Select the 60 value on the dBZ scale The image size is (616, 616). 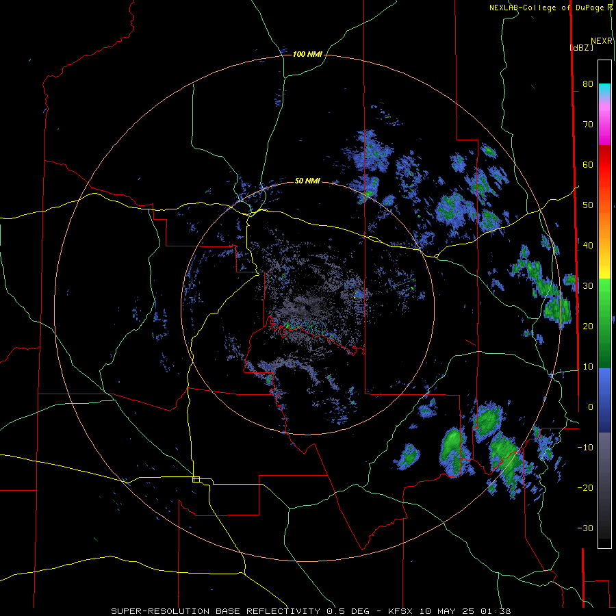(588, 164)
